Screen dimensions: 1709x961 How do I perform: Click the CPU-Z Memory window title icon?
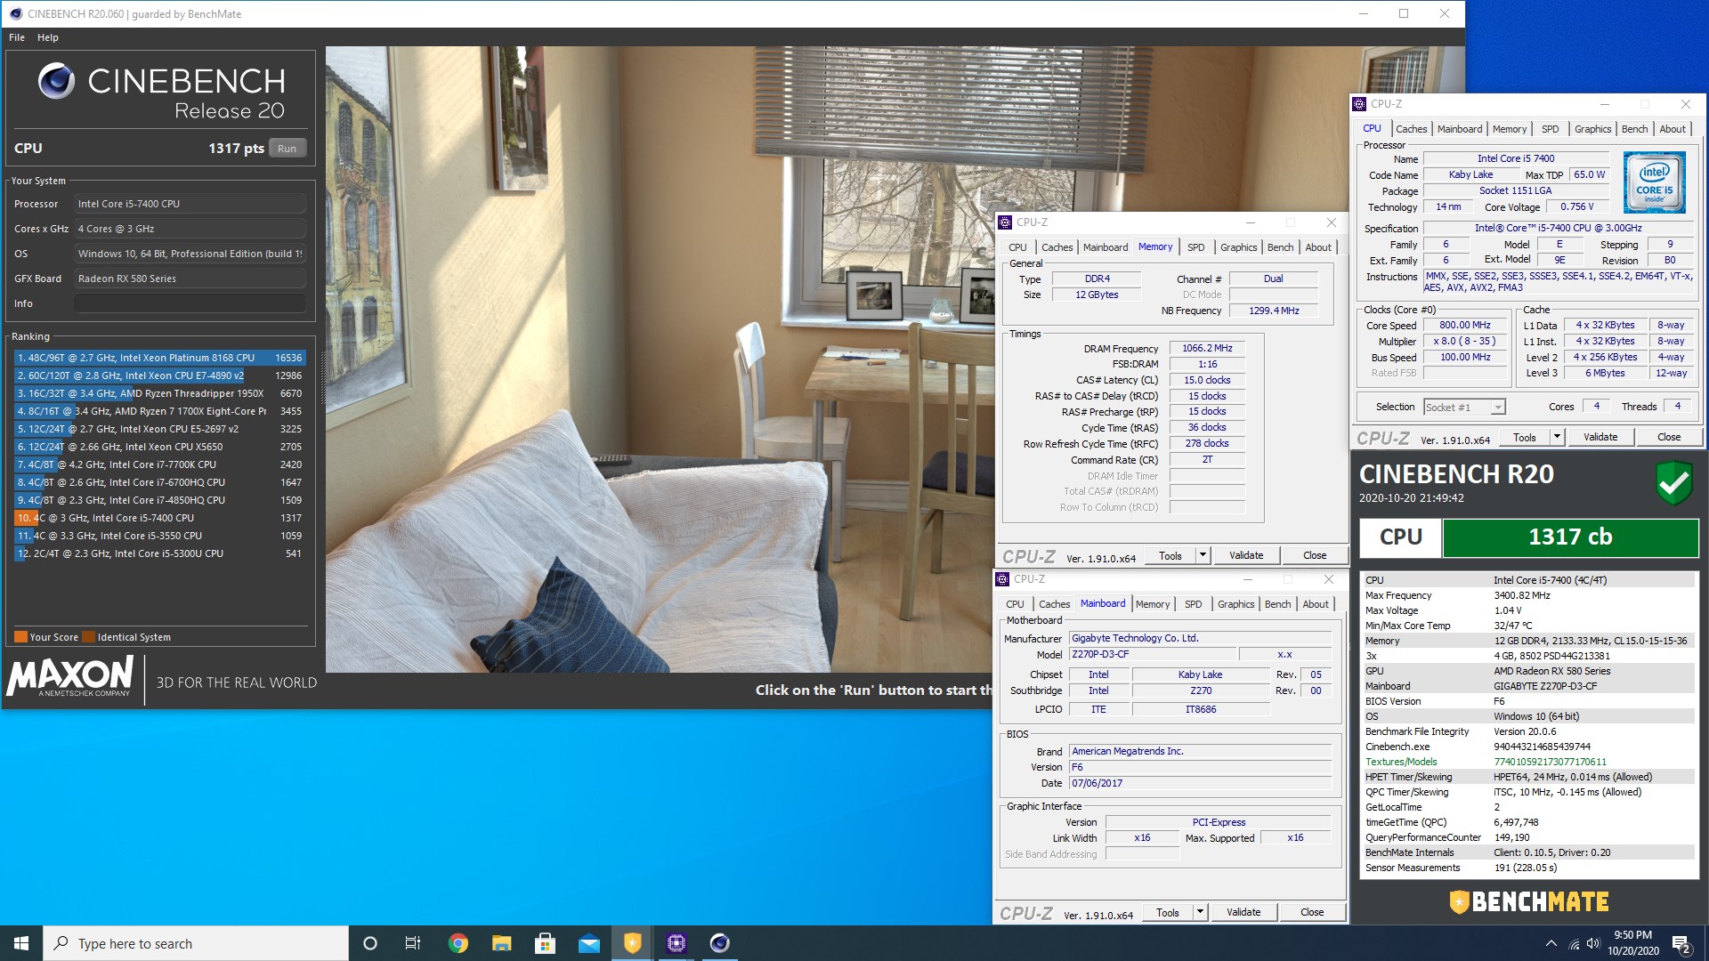(x=1005, y=222)
